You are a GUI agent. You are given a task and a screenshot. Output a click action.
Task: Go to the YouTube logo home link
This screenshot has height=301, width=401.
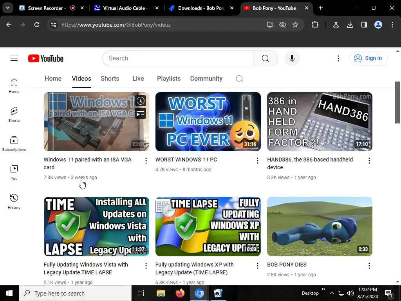point(46,58)
